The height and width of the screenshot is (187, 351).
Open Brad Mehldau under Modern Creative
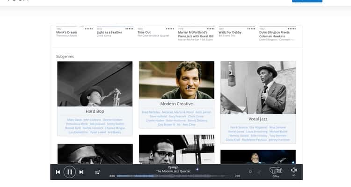(x=151, y=112)
